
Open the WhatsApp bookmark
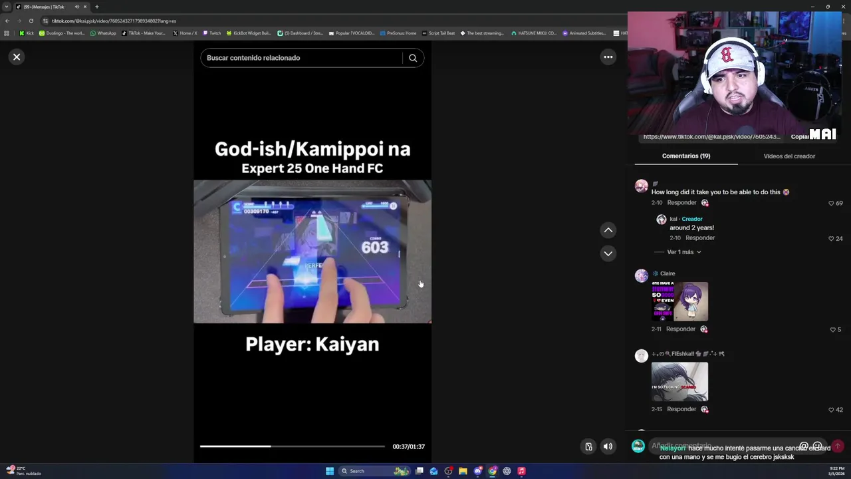103,33
